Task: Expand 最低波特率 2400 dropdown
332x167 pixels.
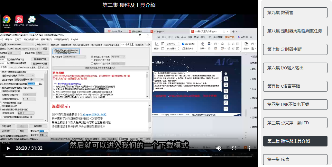Action: coord(14,53)
